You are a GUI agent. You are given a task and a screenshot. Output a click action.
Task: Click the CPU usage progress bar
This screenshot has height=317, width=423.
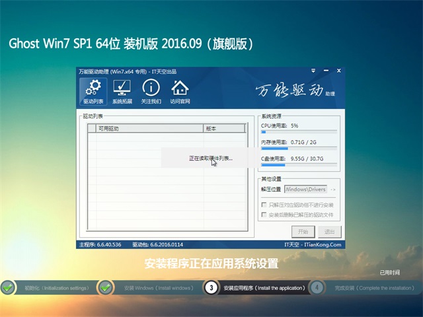299,132
